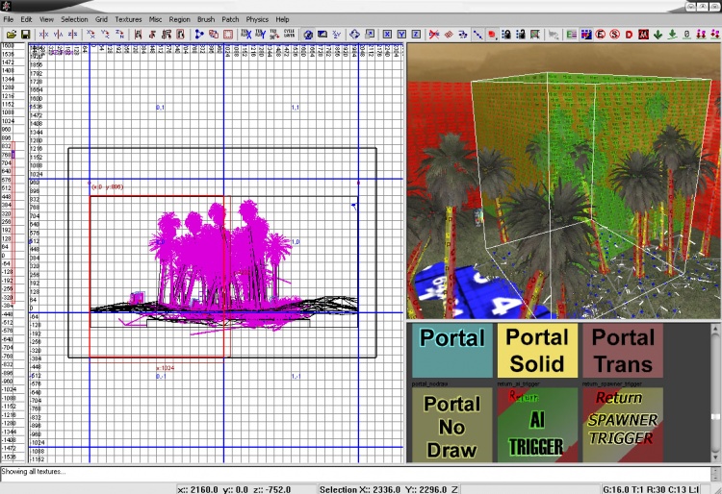Screen dimensions: 722x494
Task: Select the Return AI Trigger texture
Action: [x=537, y=425]
